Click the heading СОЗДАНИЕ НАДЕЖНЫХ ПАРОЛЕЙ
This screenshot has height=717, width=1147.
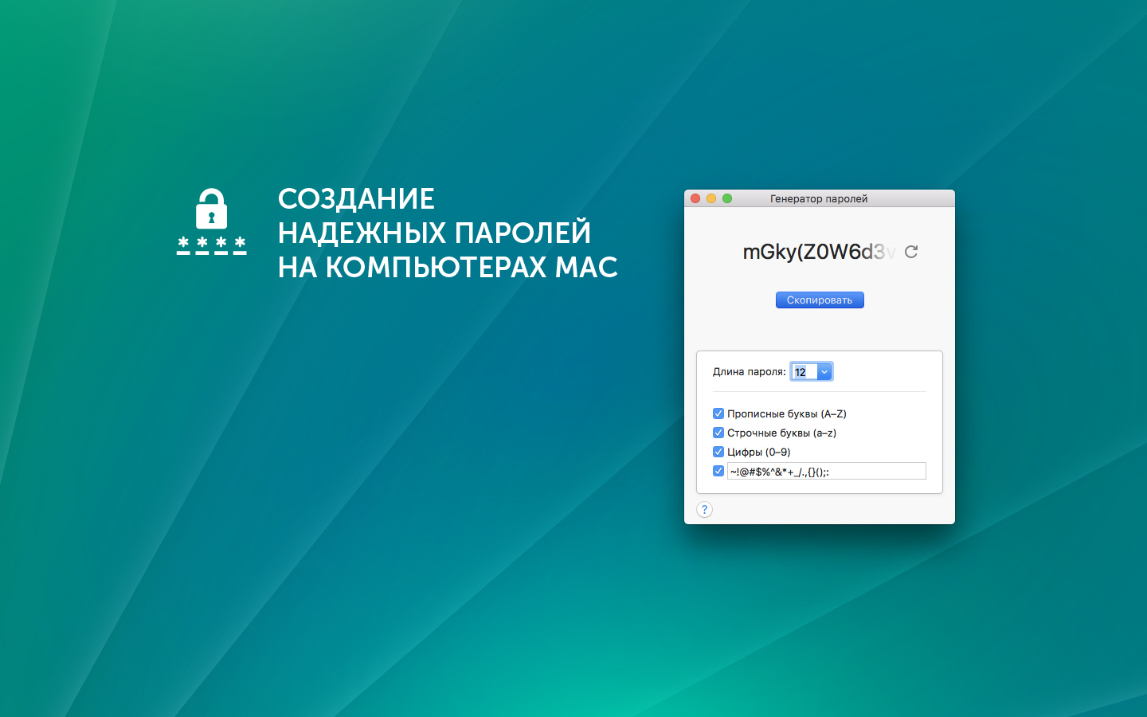coord(446,233)
